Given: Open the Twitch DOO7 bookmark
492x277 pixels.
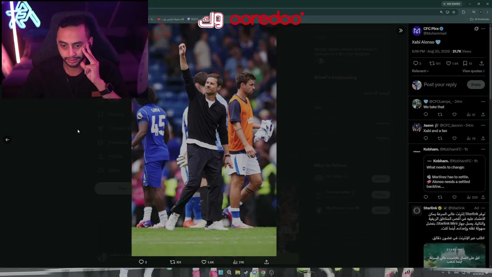Looking at the screenshot, I should click(193, 19).
